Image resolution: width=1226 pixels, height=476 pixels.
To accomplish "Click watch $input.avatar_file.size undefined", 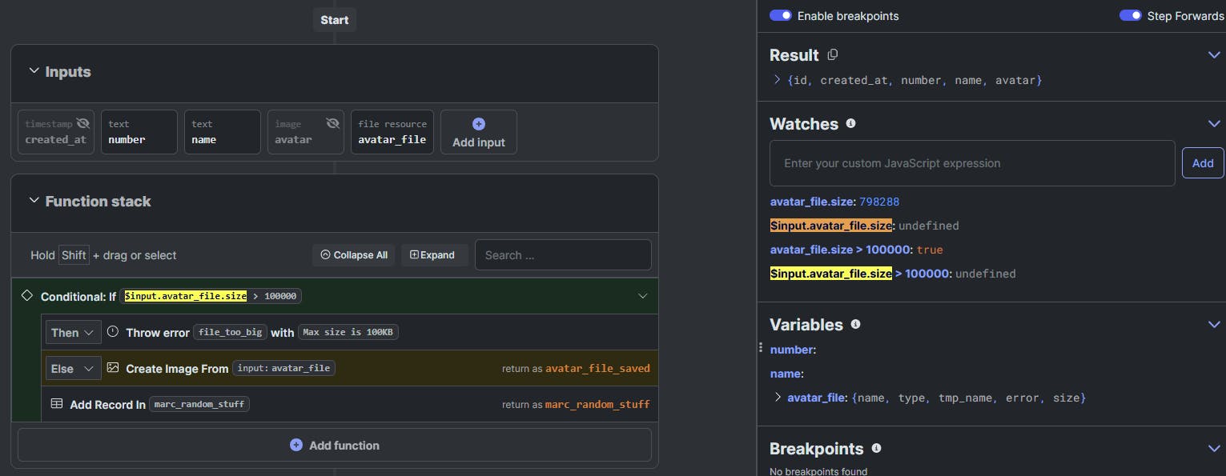I will (864, 226).
